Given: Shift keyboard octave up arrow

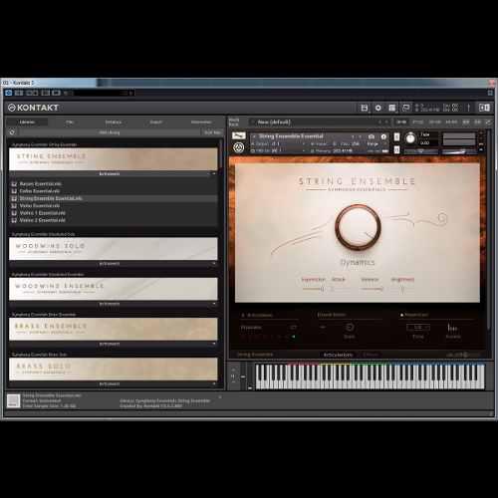Looking at the screenshot, I should (233, 370).
